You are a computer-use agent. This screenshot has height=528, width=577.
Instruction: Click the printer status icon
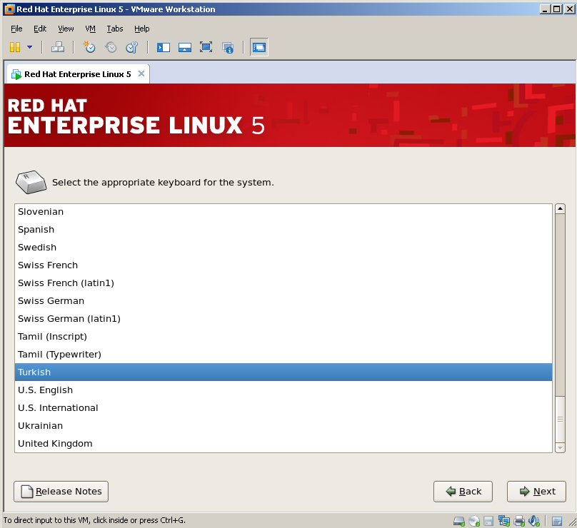point(519,521)
